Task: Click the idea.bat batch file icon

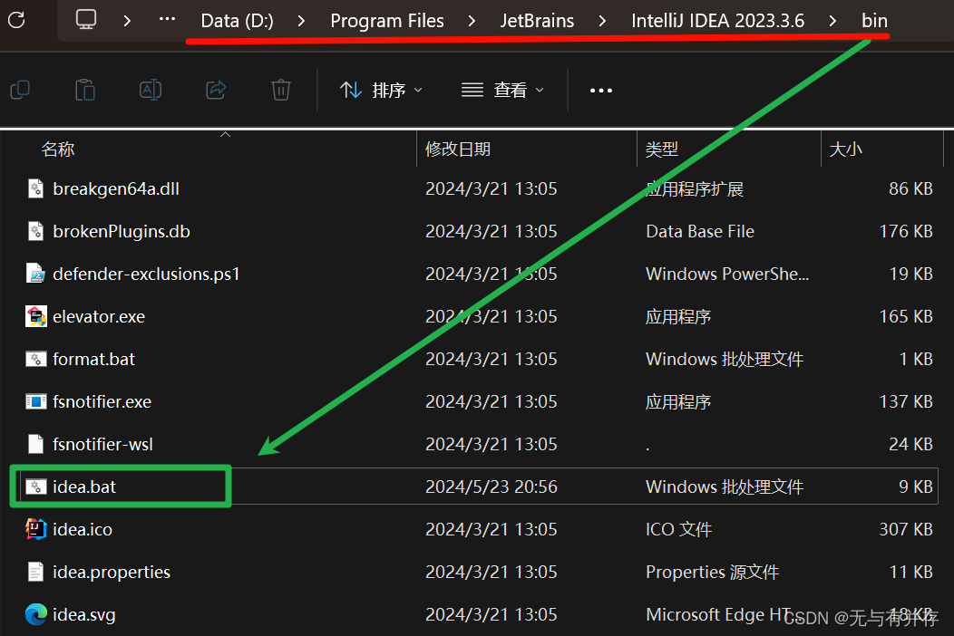Action: 36,487
